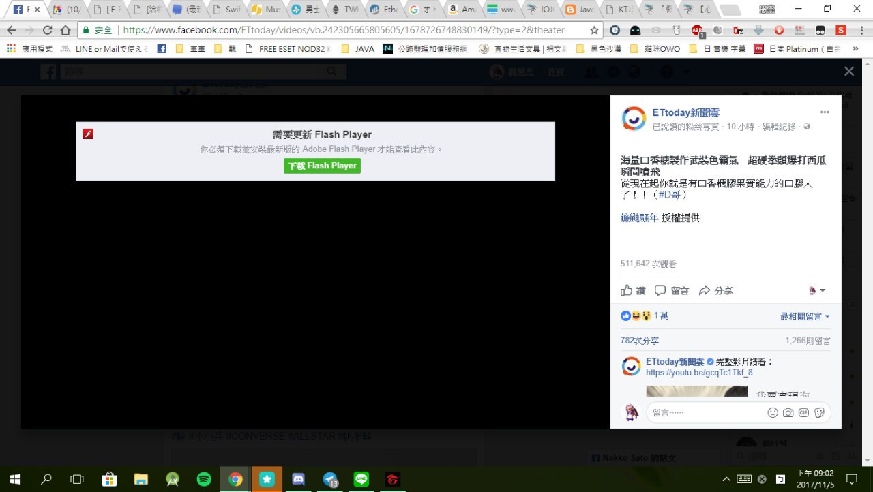This screenshot has height=492, width=873.
Task: Click the Like thumbs-up icon on post
Action: (627, 290)
